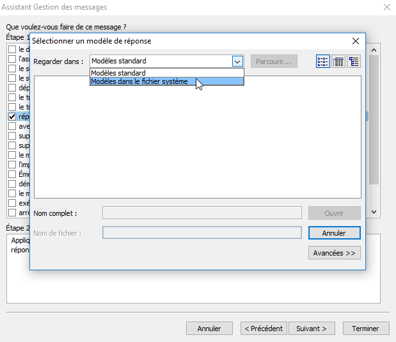
Task: Open the Regarder dans dropdown arrow
Action: click(x=237, y=61)
